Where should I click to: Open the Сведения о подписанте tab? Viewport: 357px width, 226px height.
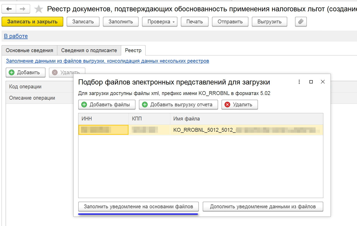tap(89, 50)
